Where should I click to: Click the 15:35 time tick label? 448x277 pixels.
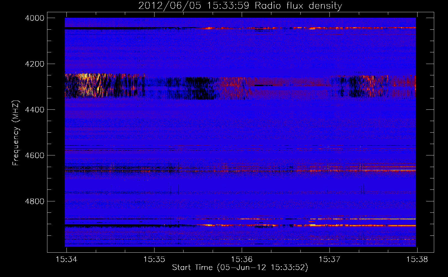pos(154,259)
